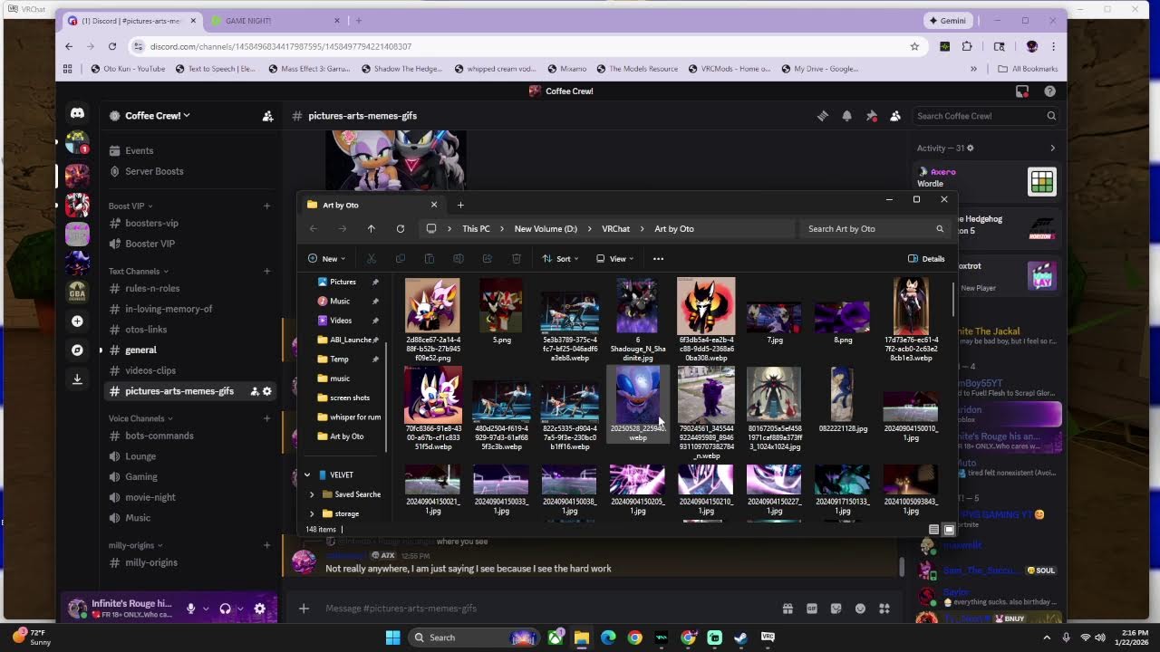The width and height of the screenshot is (1160, 652).
Task: Click This PC in Explorer address bar
Action: pyautogui.click(x=476, y=228)
